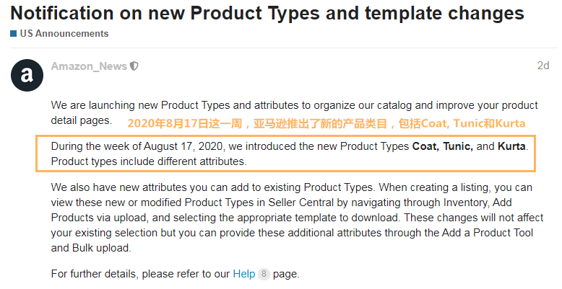The width and height of the screenshot is (562, 289).
Task: Click the Notification on new Product Types title
Action: pyautogui.click(x=267, y=13)
